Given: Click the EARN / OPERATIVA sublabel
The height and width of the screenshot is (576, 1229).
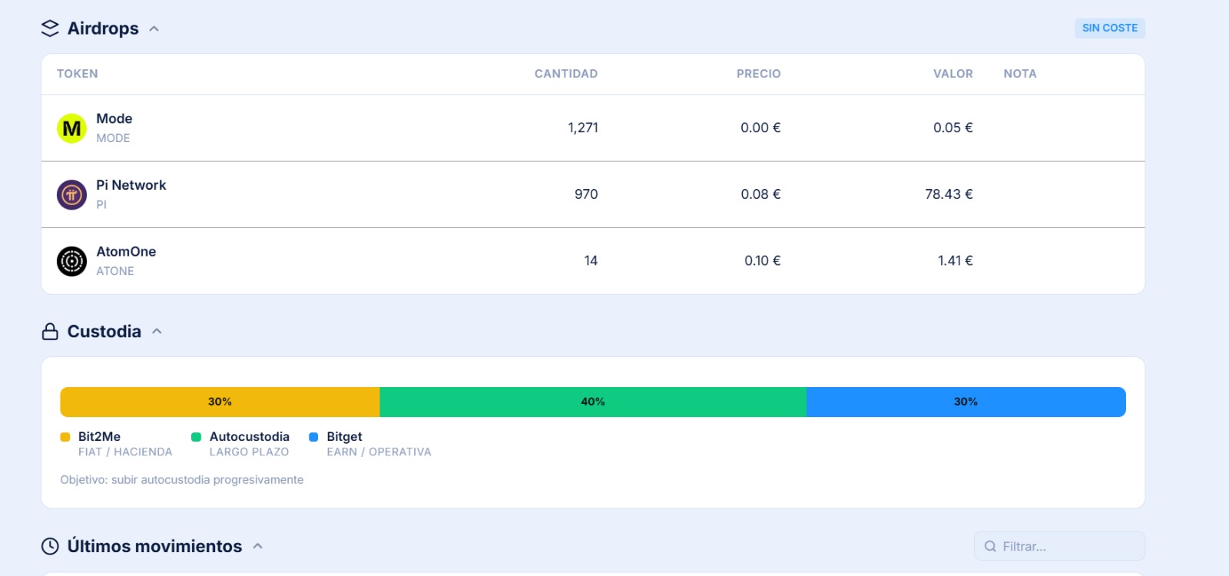Looking at the screenshot, I should pyautogui.click(x=379, y=452).
